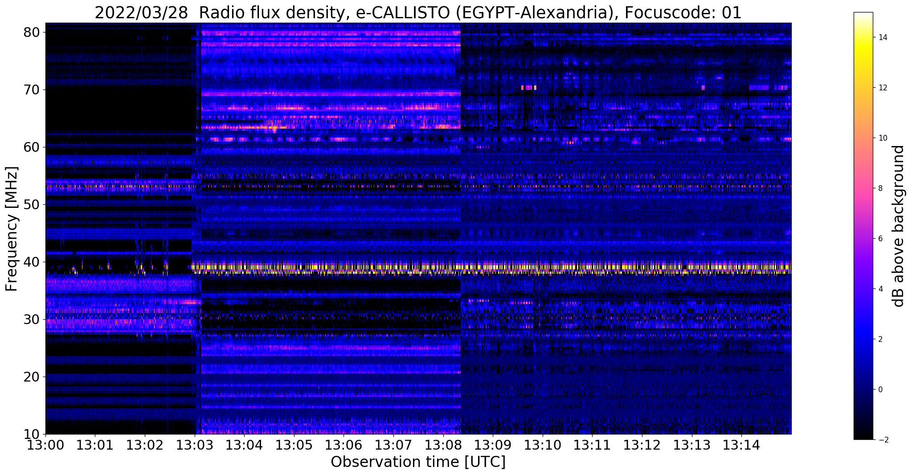912x475 pixels.
Task: Click the 10 MHz frequency tick label
Action: point(32,434)
